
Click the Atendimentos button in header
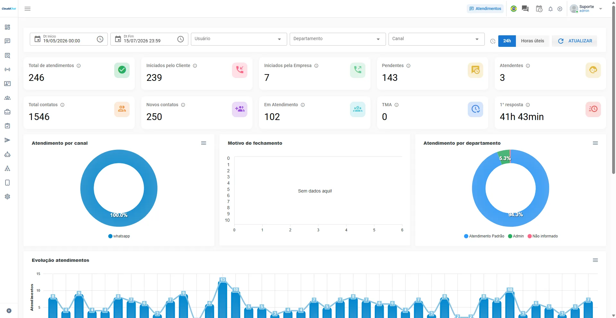tap(485, 9)
